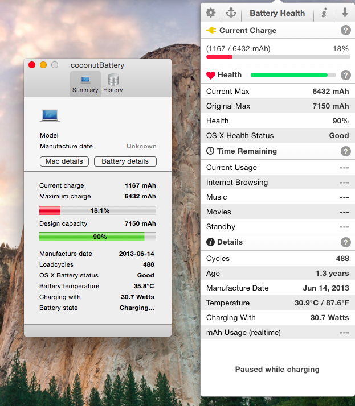Open help for Time Remaining section
Viewport: 355px width, 406px height.
pyautogui.click(x=346, y=151)
